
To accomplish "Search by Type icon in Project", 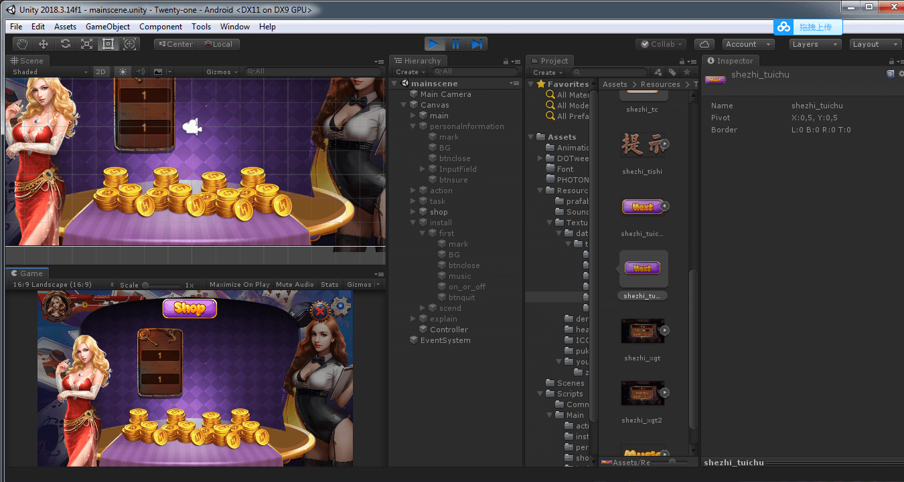I will [658, 72].
